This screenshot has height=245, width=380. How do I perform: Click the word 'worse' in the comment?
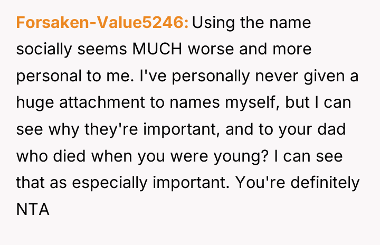tap(211, 50)
